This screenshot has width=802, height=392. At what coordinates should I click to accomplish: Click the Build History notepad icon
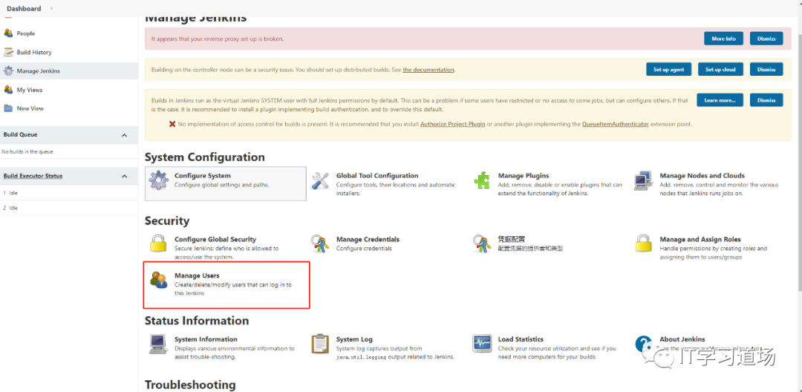tap(8, 52)
